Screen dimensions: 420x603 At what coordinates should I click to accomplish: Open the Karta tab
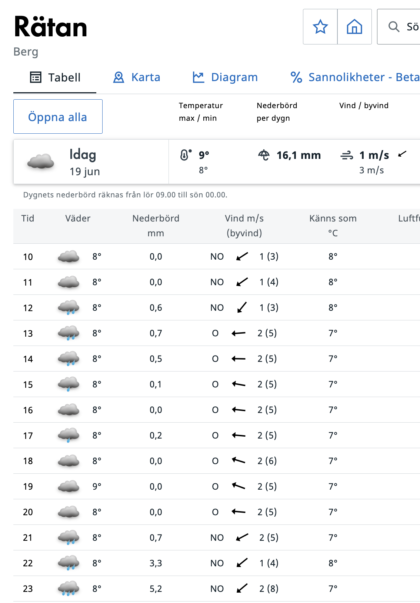137,77
